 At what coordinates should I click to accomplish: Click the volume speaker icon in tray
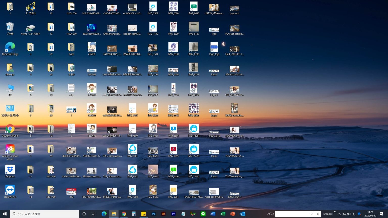349,214
